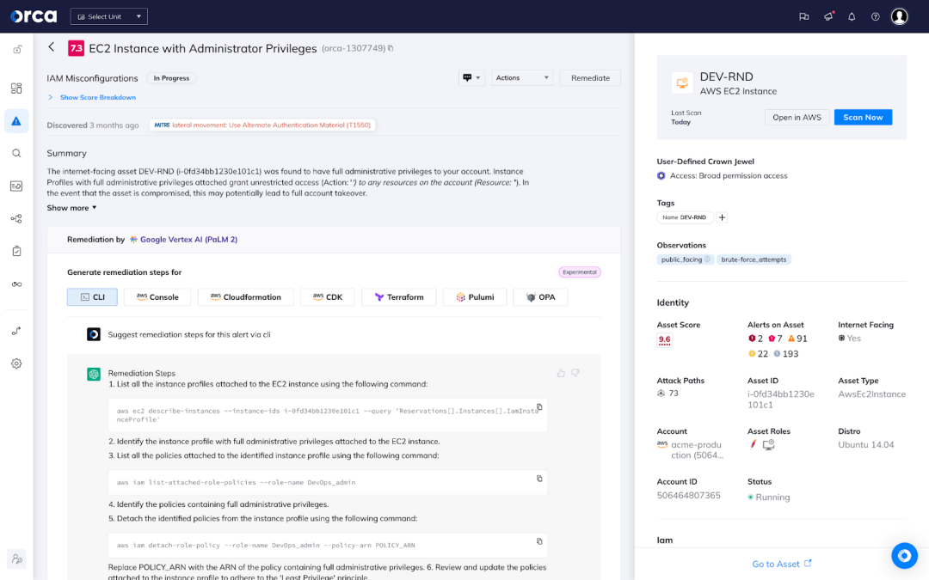929x580 pixels.
Task: Open the infinity-loop icon in sidebar
Action: [16, 284]
